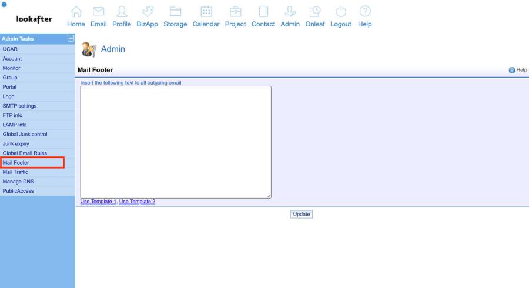The height and width of the screenshot is (288, 529).
Task: Open the Calendar icon
Action: tap(206, 12)
